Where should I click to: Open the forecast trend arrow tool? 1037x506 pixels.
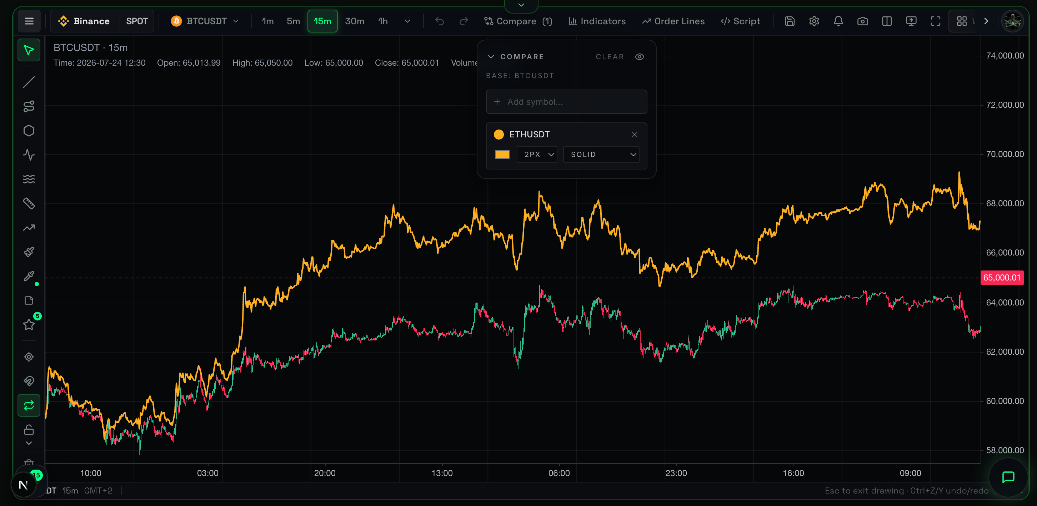click(29, 228)
